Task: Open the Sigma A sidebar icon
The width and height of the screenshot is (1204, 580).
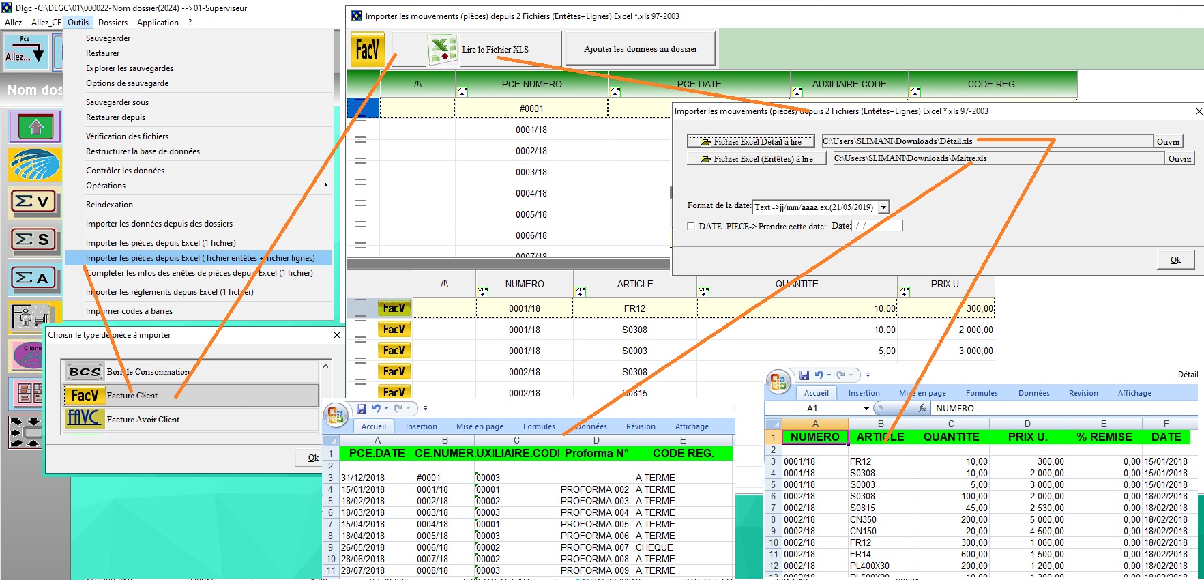Action: [x=35, y=278]
